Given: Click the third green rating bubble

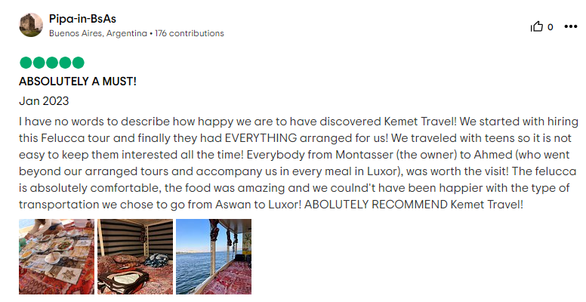Looking at the screenshot, I should (51, 63).
